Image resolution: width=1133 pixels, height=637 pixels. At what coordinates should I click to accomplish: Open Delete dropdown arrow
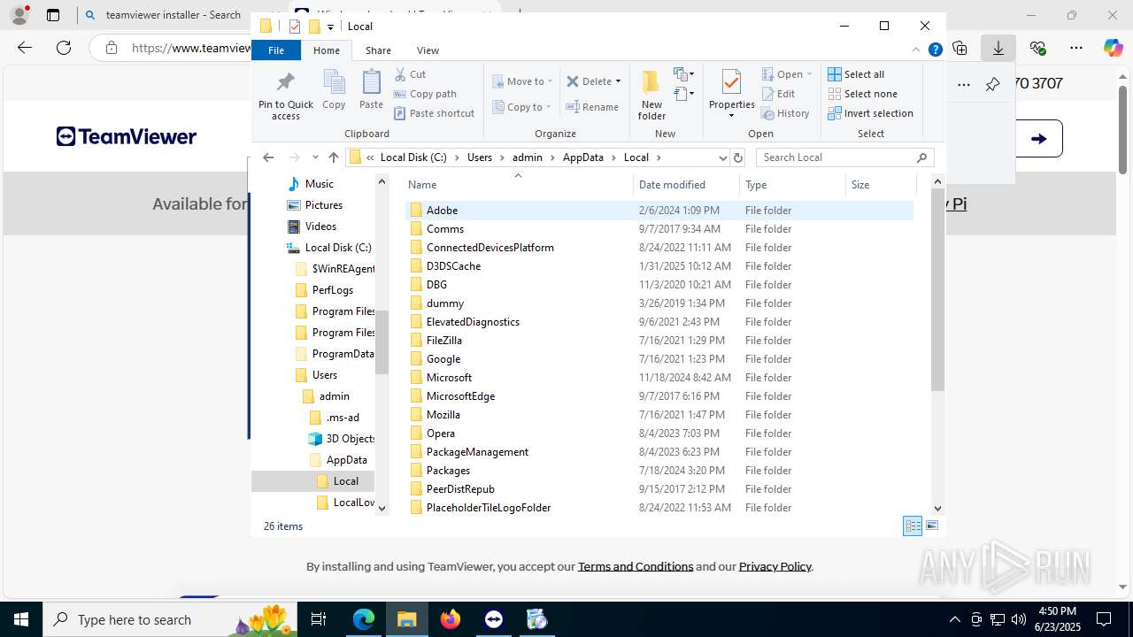[x=618, y=81]
